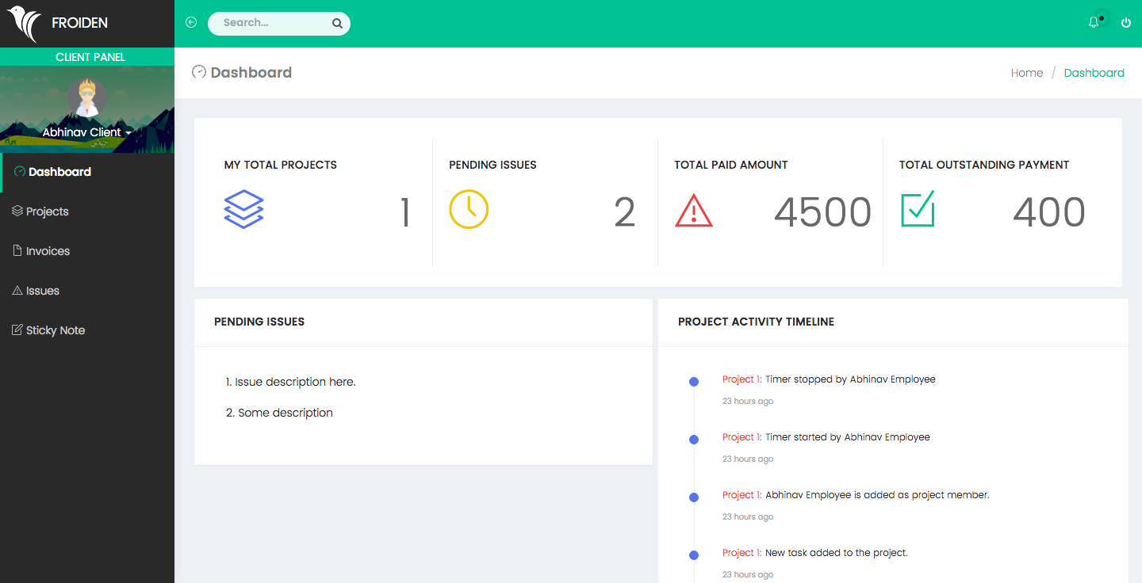Image resolution: width=1142 pixels, height=583 pixels.
Task: Click the timeline dot for Timer started entry
Action: tap(694, 440)
